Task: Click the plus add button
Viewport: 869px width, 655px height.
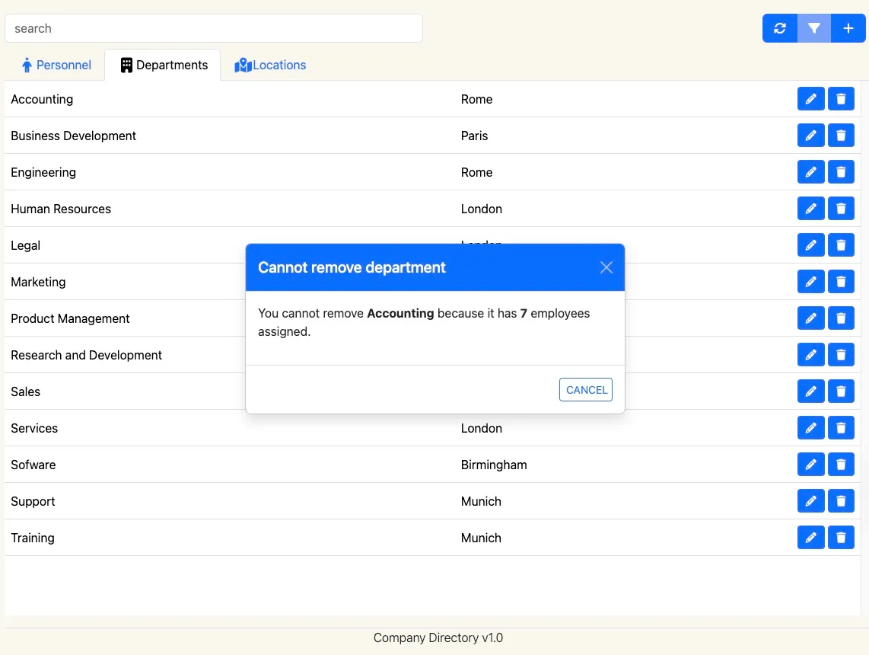Action: click(x=848, y=28)
